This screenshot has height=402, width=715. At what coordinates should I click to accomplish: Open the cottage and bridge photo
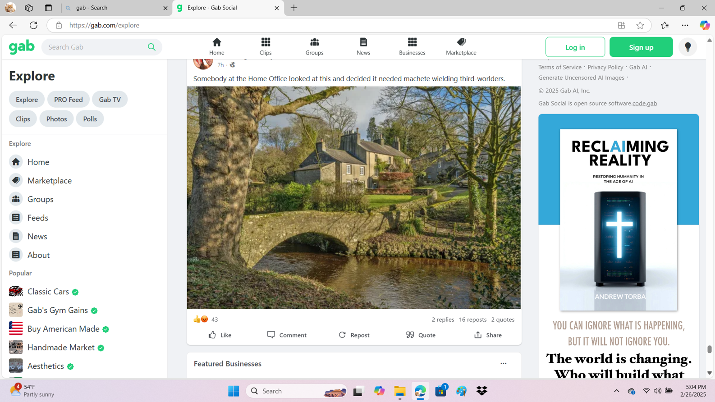click(354, 197)
